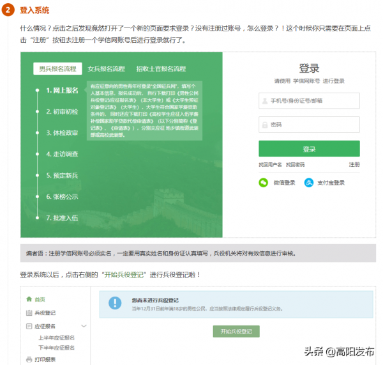Open 应征报名 in the sidebar

pos(45,326)
